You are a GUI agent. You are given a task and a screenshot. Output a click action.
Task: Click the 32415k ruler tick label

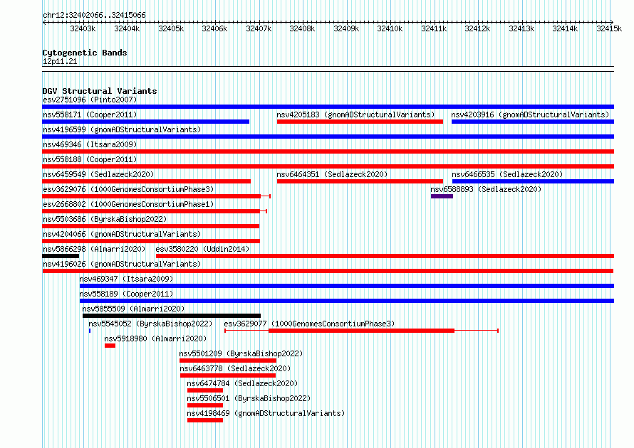pyautogui.click(x=609, y=28)
